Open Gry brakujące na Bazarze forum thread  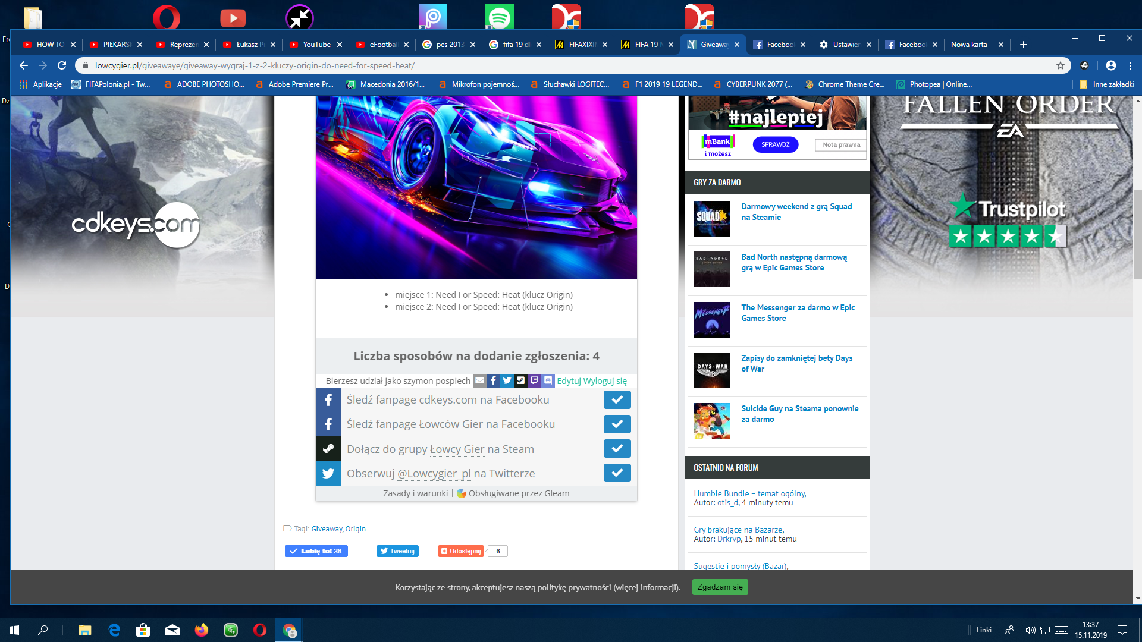738,530
